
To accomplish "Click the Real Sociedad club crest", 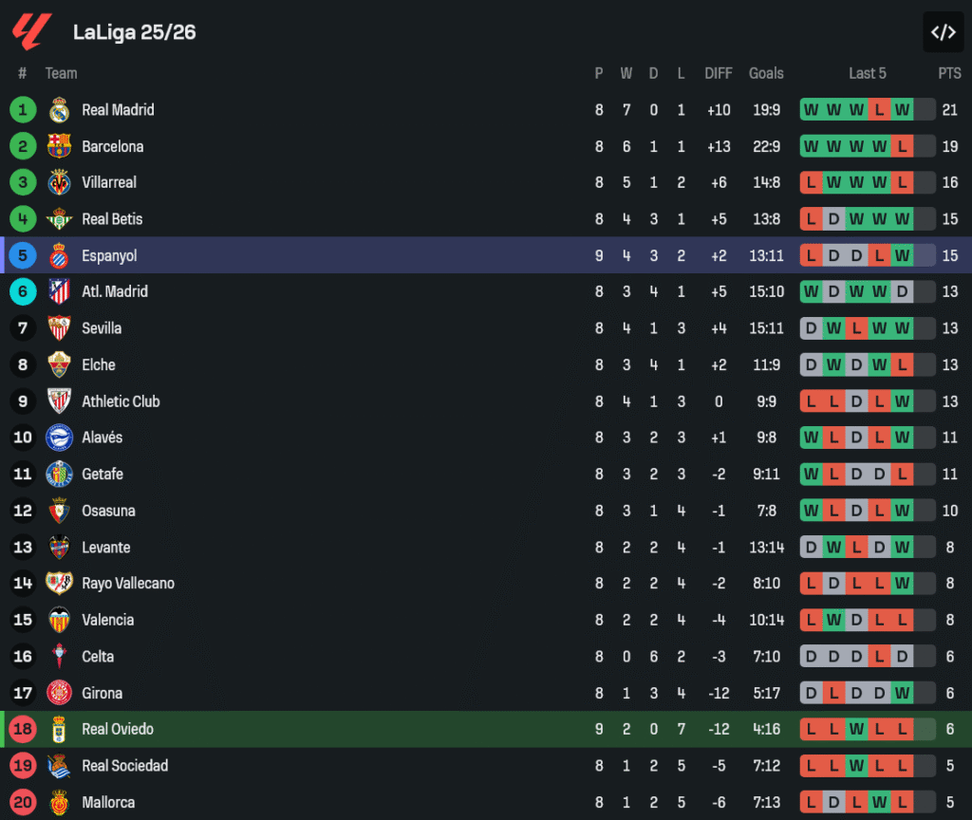I will point(59,766).
